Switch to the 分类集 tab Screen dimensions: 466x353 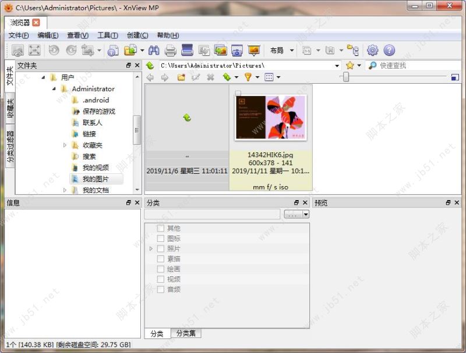[x=186, y=333]
